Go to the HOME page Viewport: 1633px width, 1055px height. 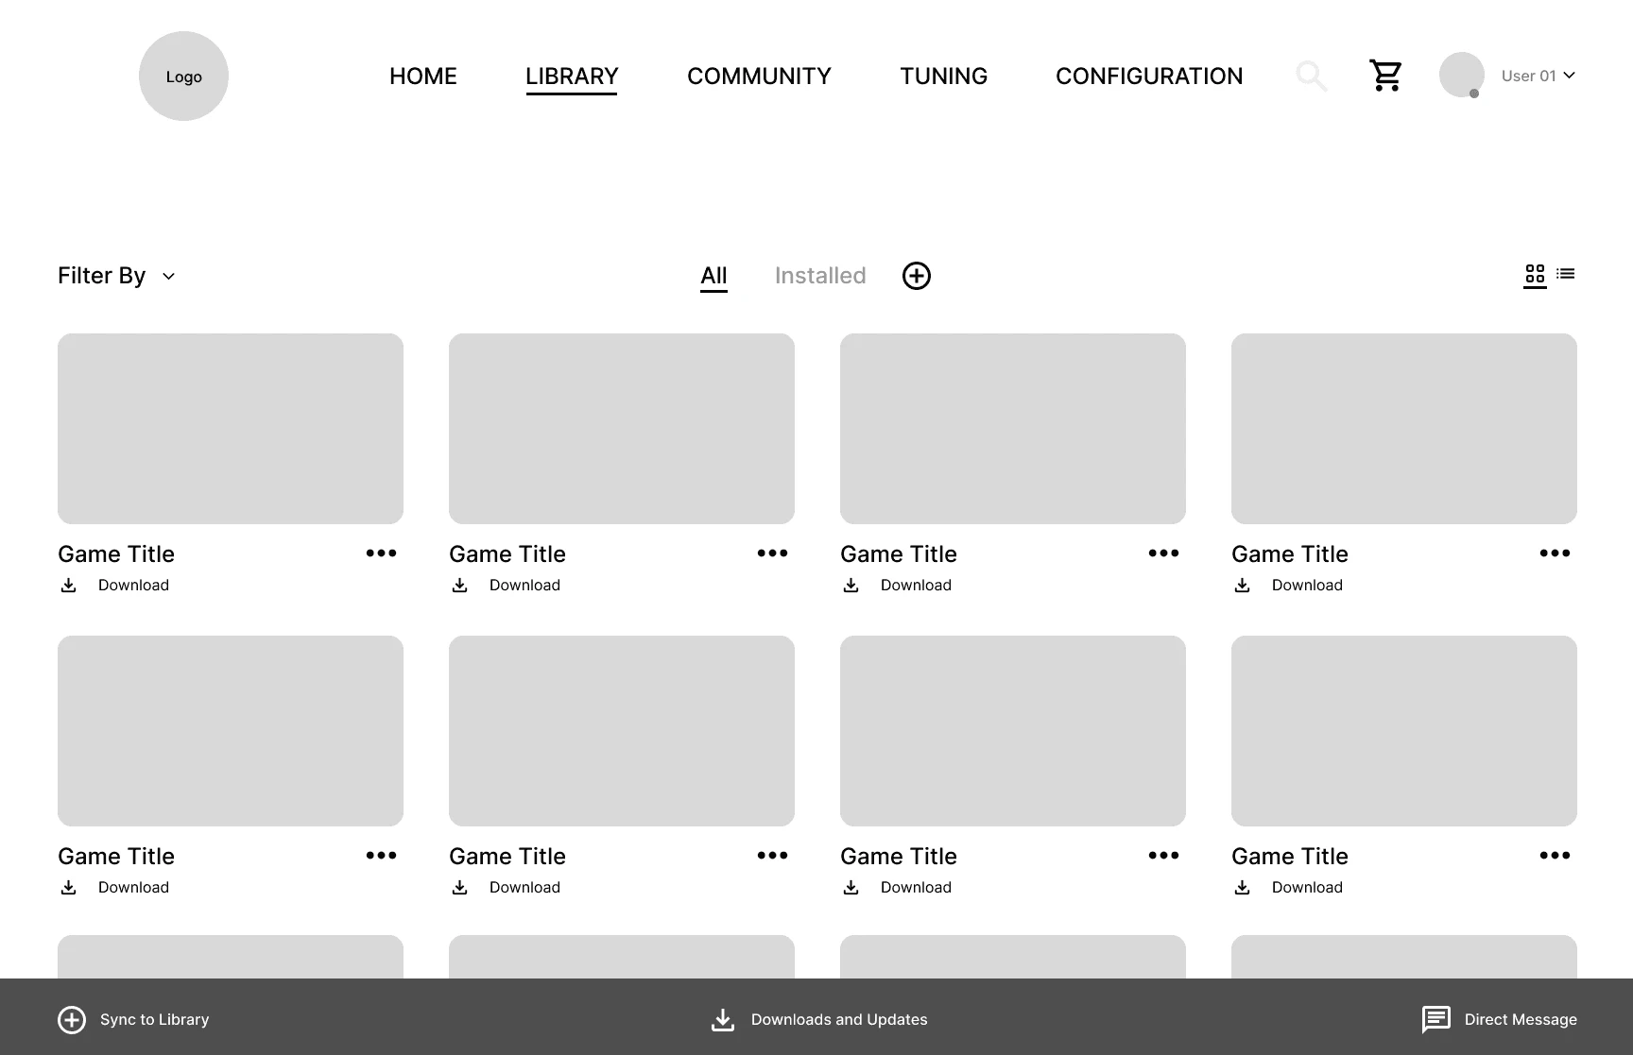point(423,76)
